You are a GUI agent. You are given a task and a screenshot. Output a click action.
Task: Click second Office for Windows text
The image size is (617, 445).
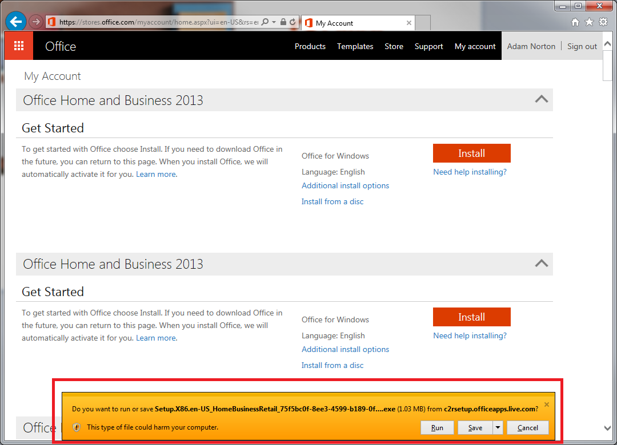[x=335, y=319]
